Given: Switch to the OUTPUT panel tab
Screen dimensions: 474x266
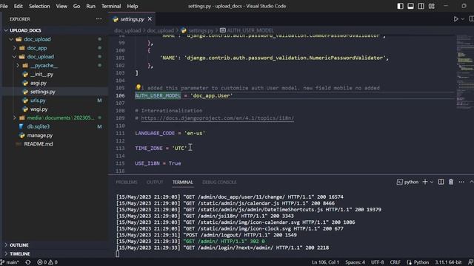Looking at the screenshot, I should click(155, 183).
